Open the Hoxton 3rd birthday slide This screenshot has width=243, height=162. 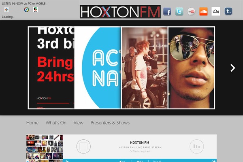point(51,68)
